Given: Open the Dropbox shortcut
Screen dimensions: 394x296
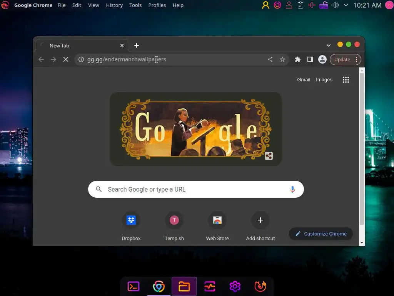Looking at the screenshot, I should 131,227.
